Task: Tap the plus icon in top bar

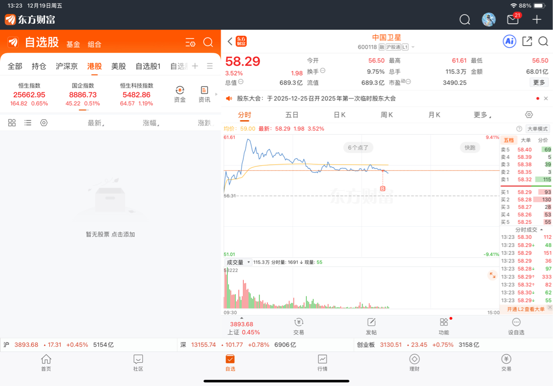Action: tap(536, 20)
